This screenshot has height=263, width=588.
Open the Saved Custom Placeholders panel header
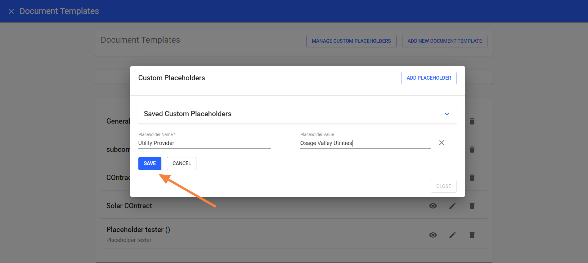coord(279,114)
